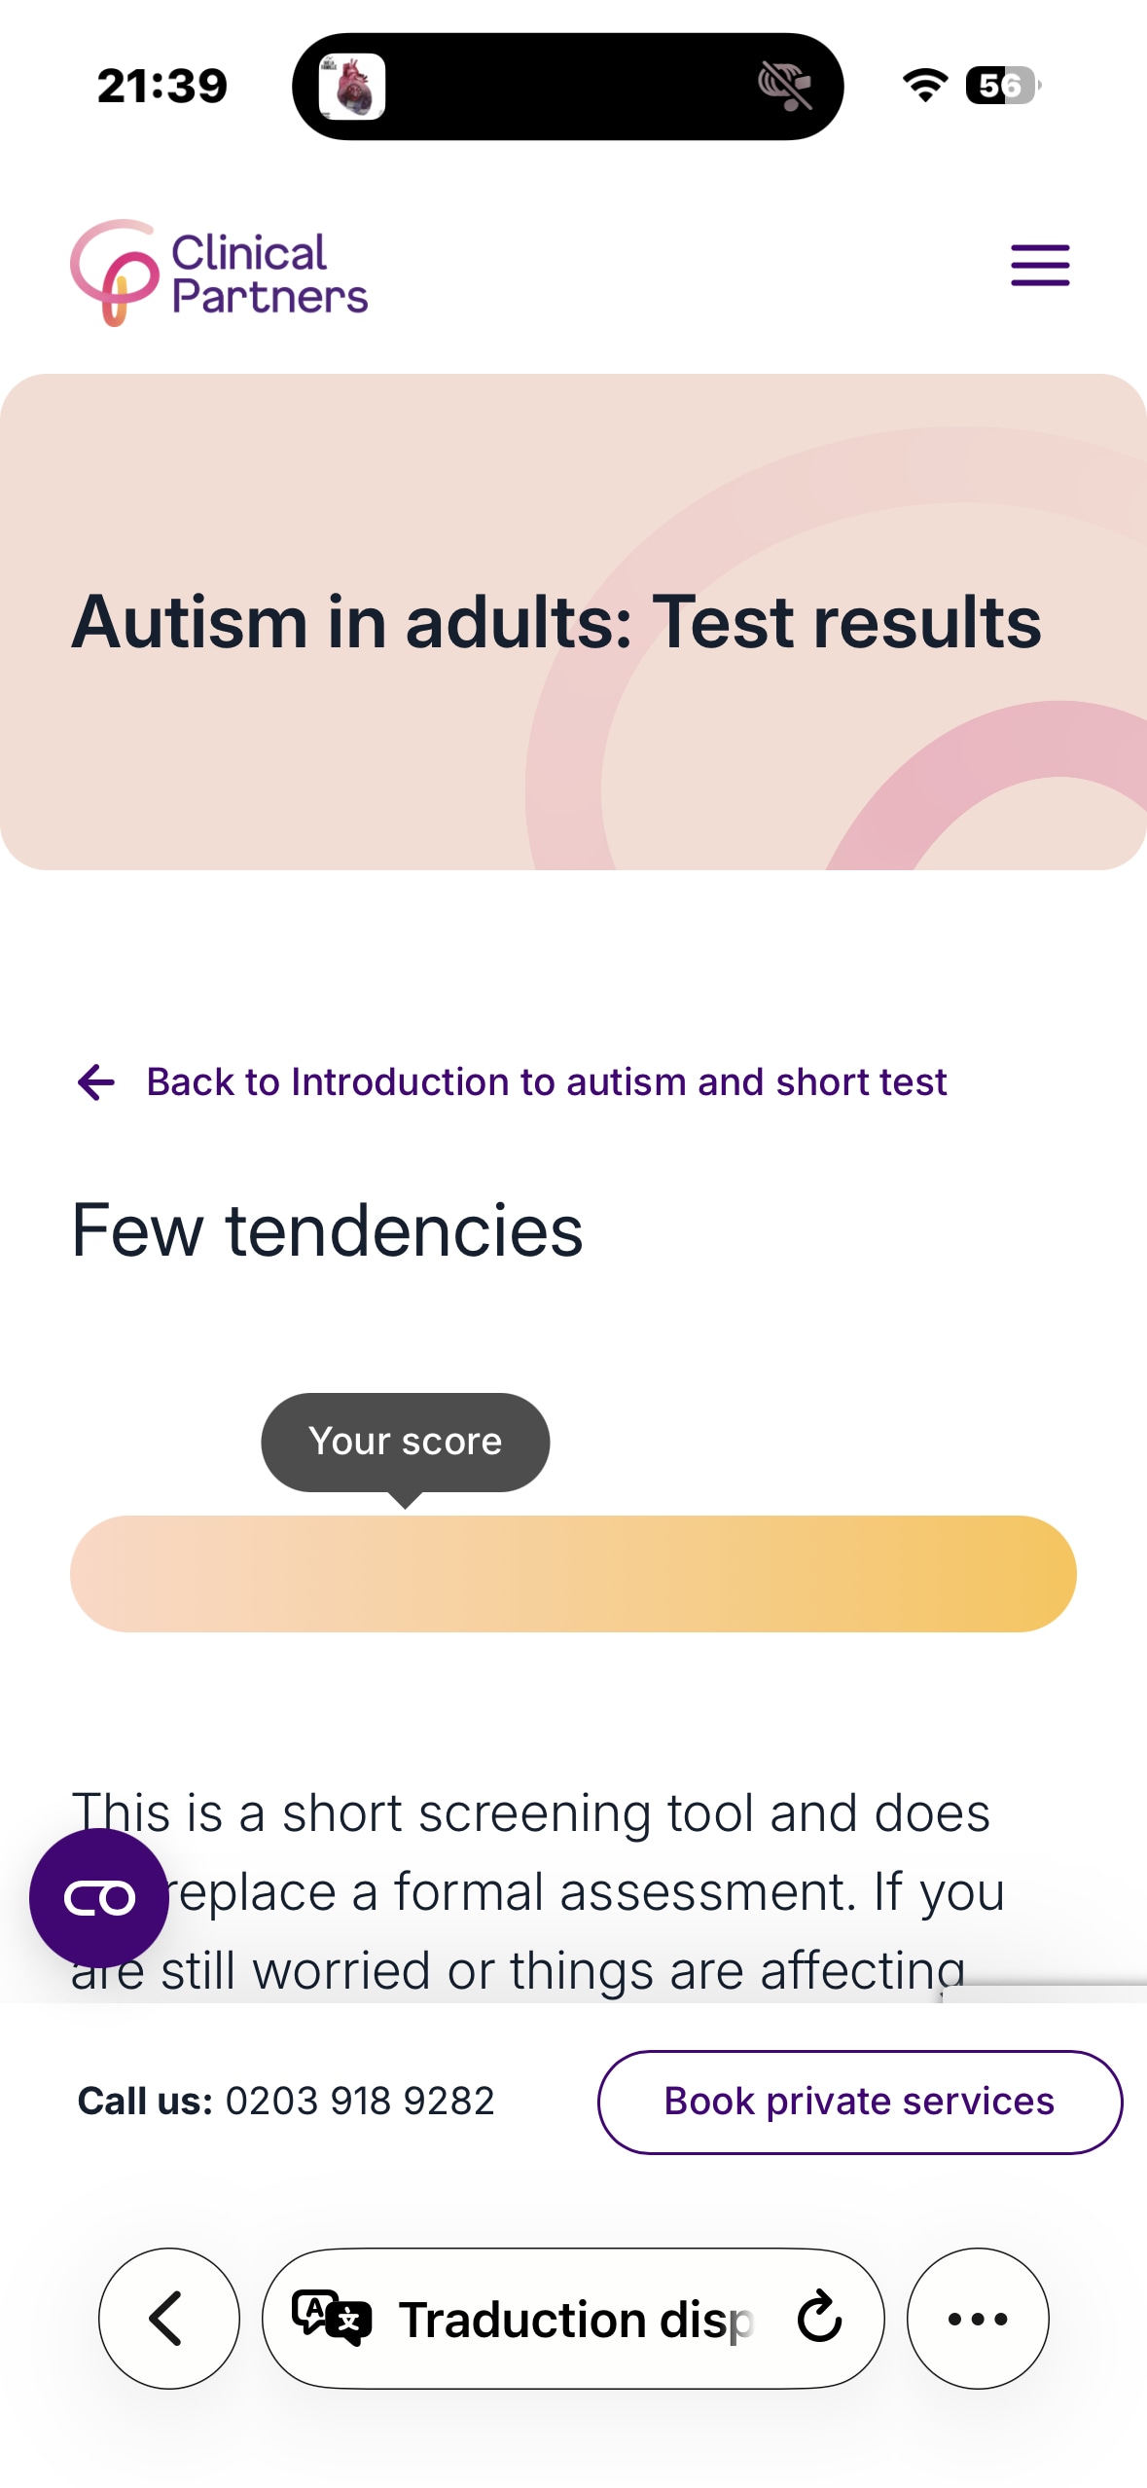The image size is (1147, 2488).
Task: Click the Book private services button
Action: 859,2102
